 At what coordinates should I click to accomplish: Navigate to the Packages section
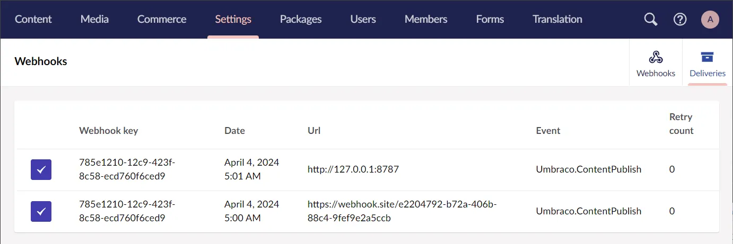301,20
